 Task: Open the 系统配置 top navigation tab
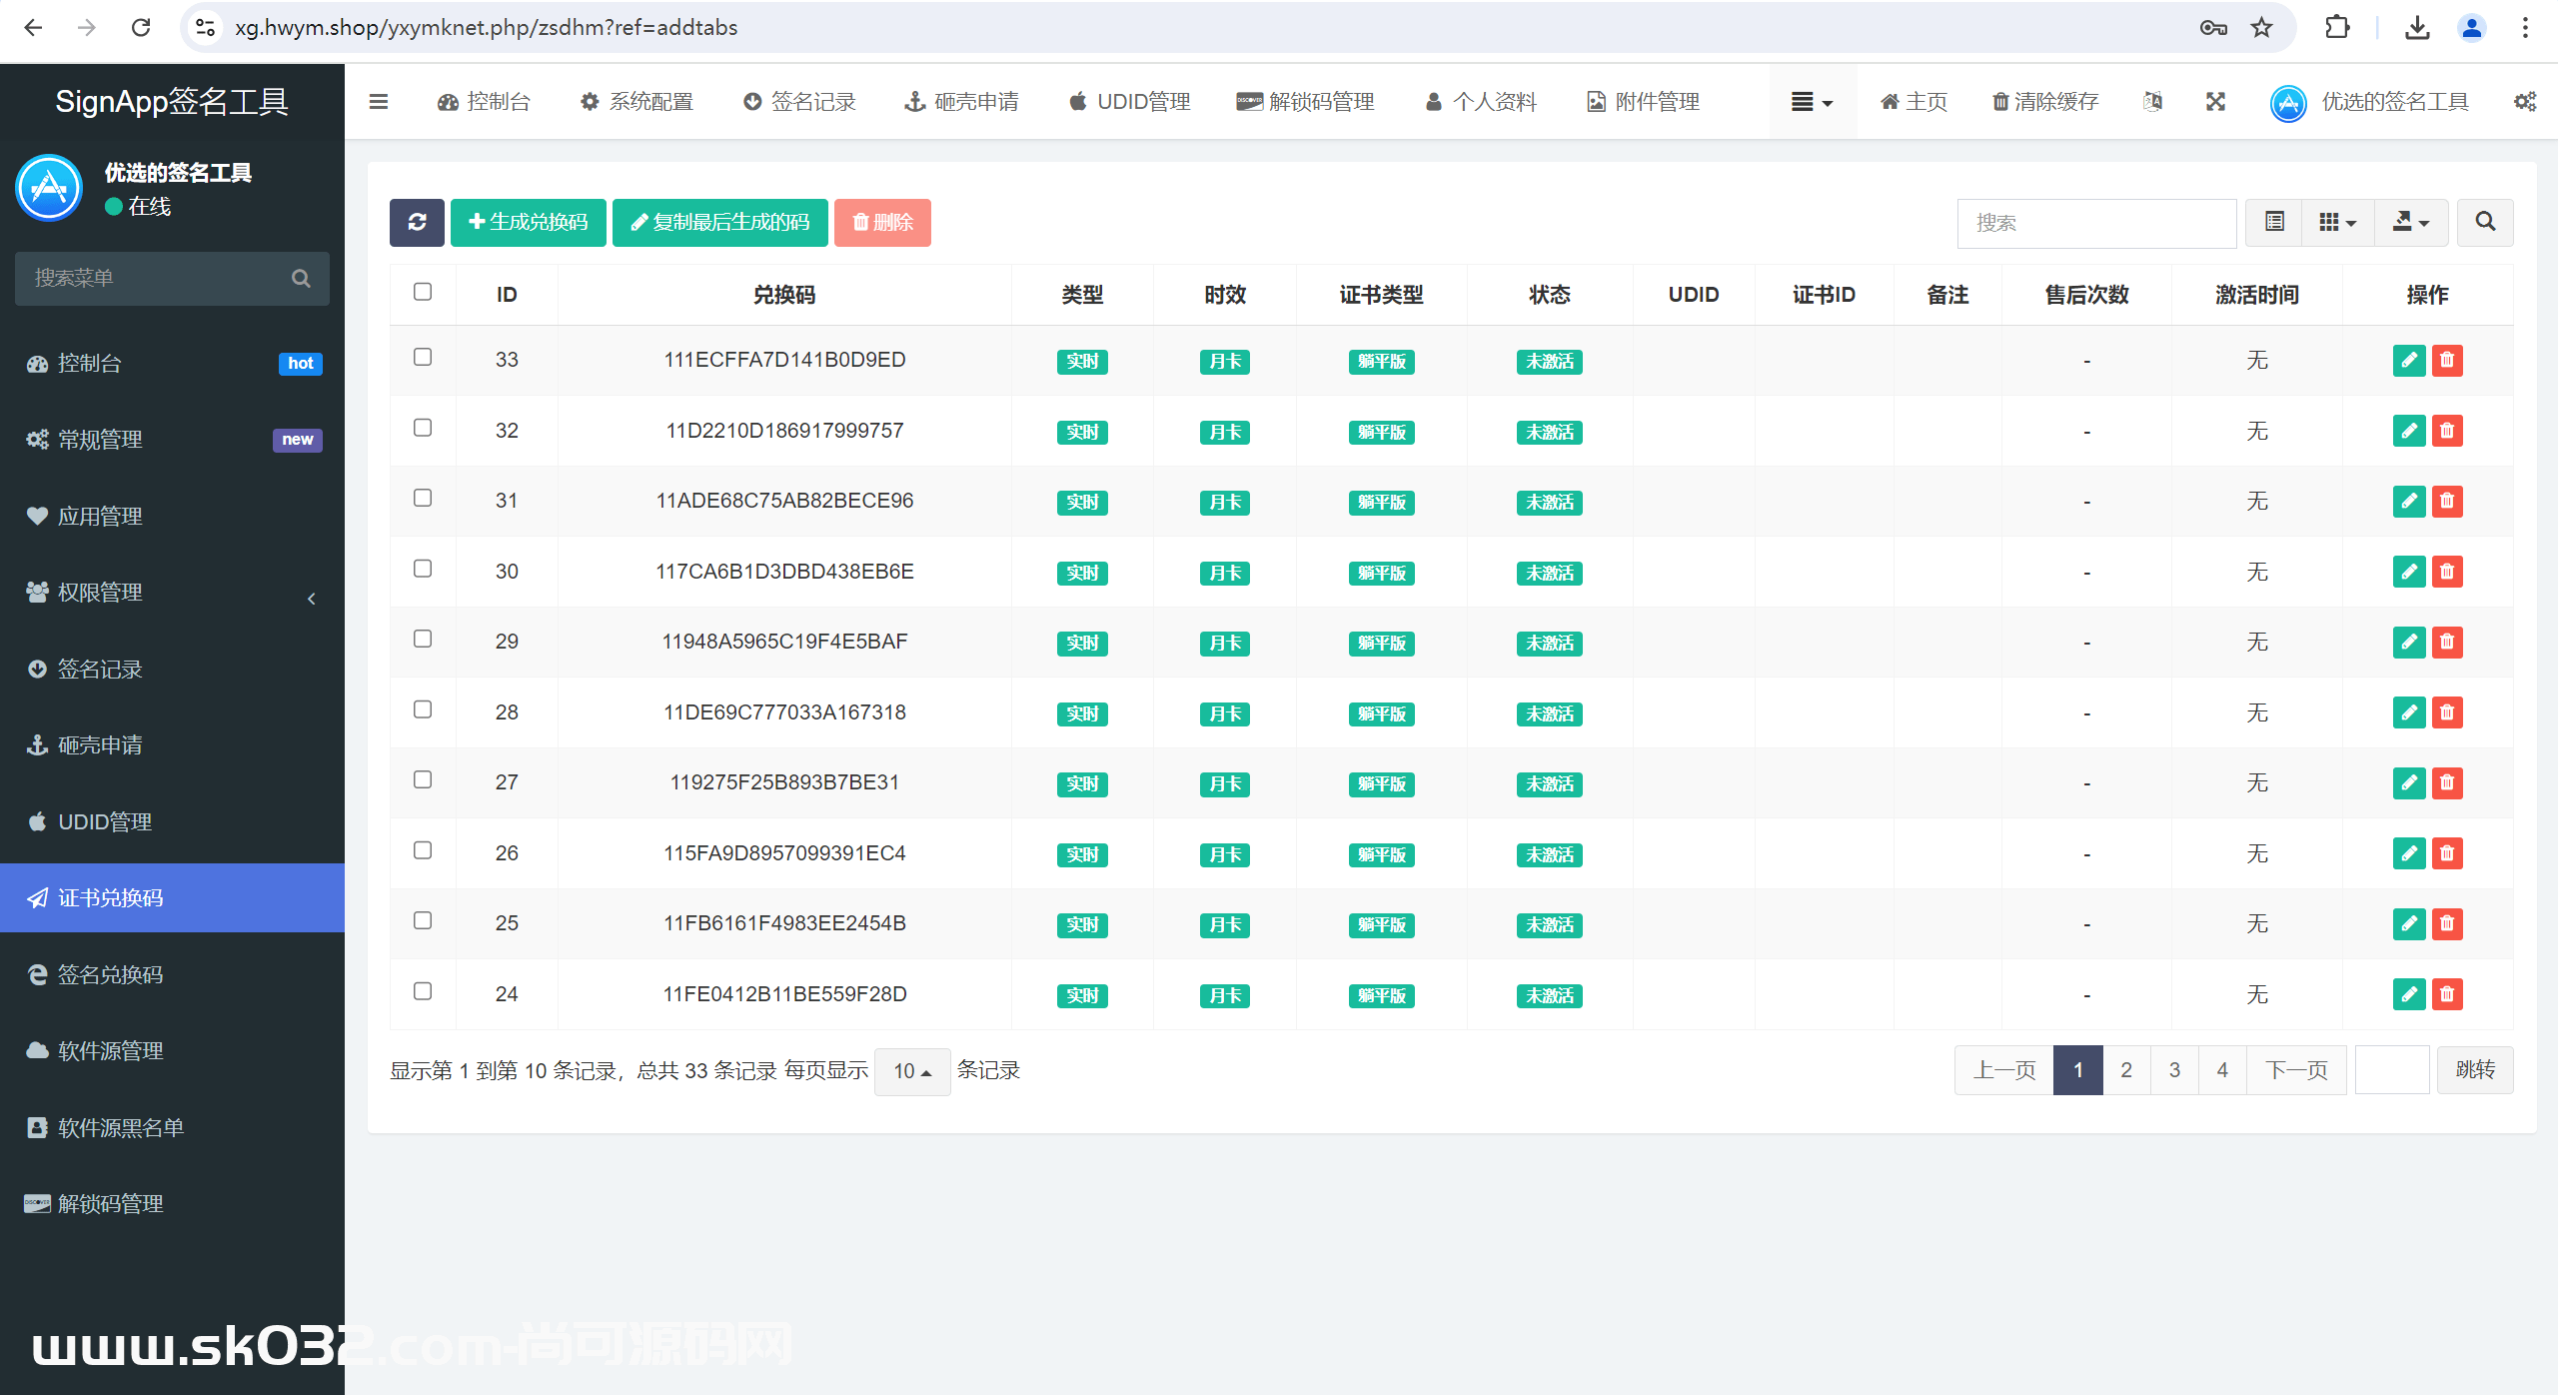point(637,101)
